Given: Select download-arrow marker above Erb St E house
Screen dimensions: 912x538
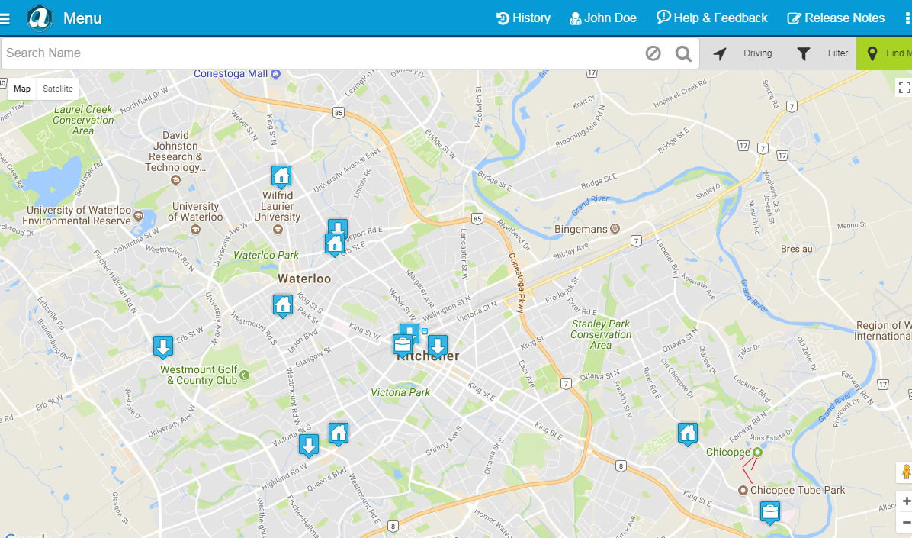Looking at the screenshot, I should tap(337, 226).
